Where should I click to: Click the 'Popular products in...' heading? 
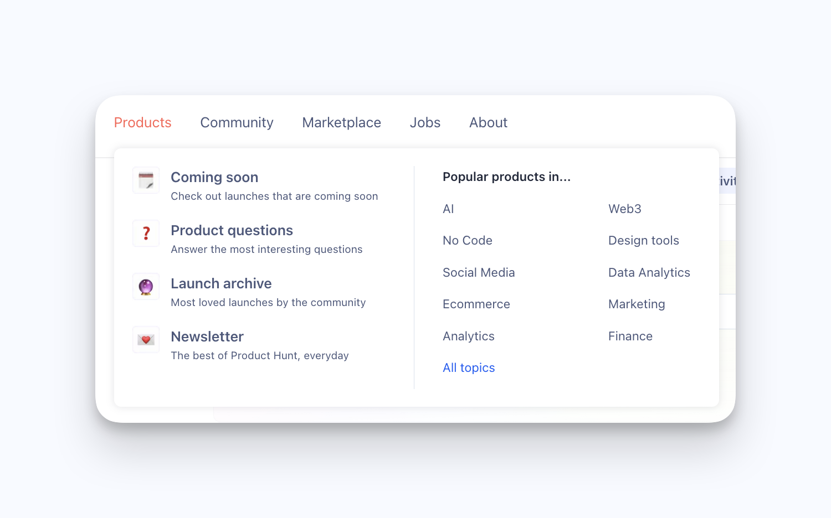click(506, 177)
